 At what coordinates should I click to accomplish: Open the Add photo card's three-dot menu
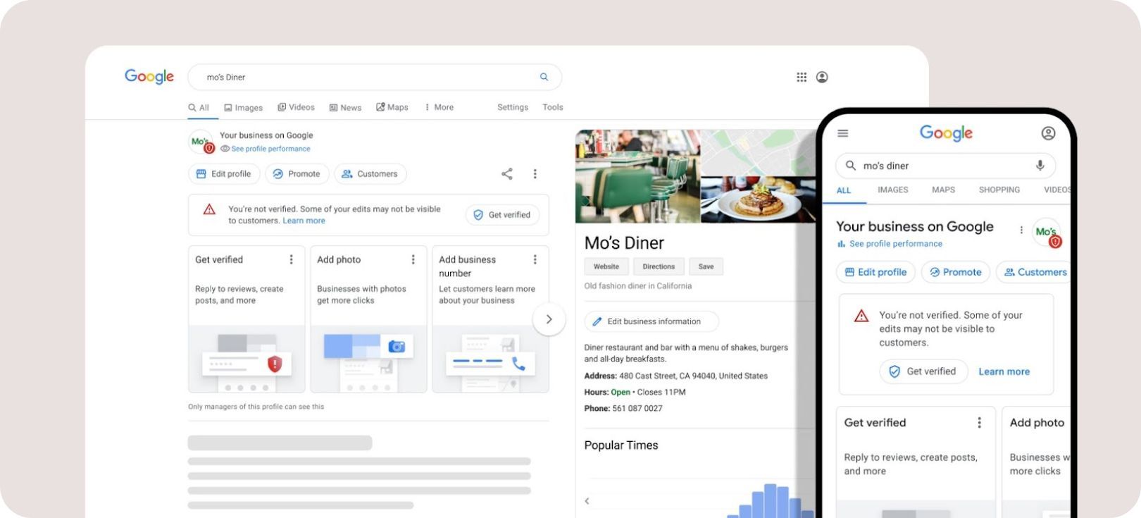(x=413, y=259)
